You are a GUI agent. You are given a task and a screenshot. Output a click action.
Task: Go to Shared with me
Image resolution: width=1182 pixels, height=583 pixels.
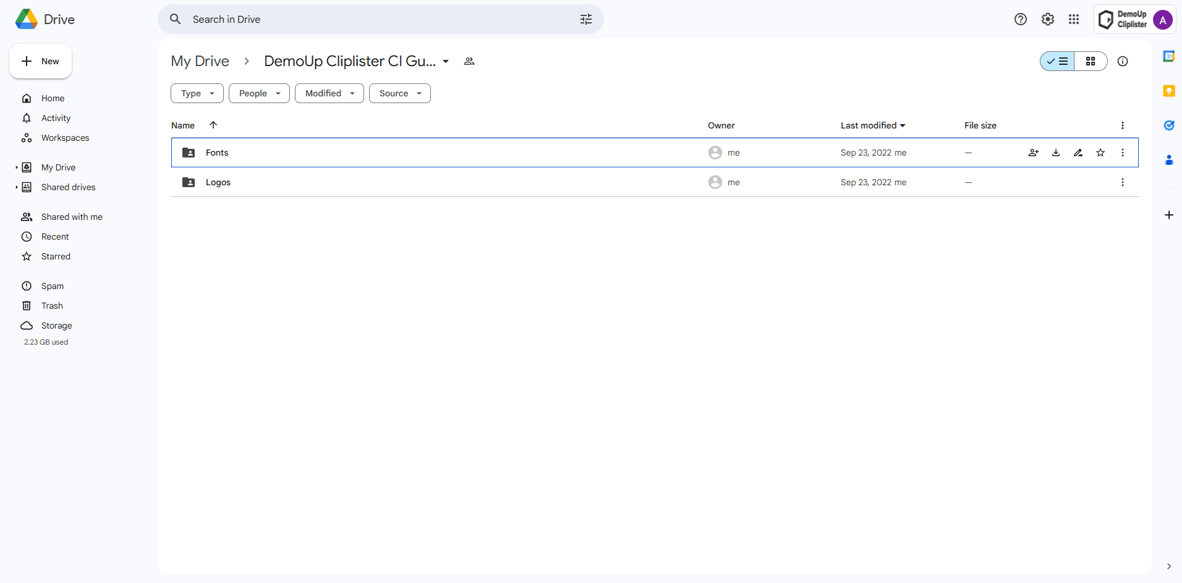[x=72, y=217]
